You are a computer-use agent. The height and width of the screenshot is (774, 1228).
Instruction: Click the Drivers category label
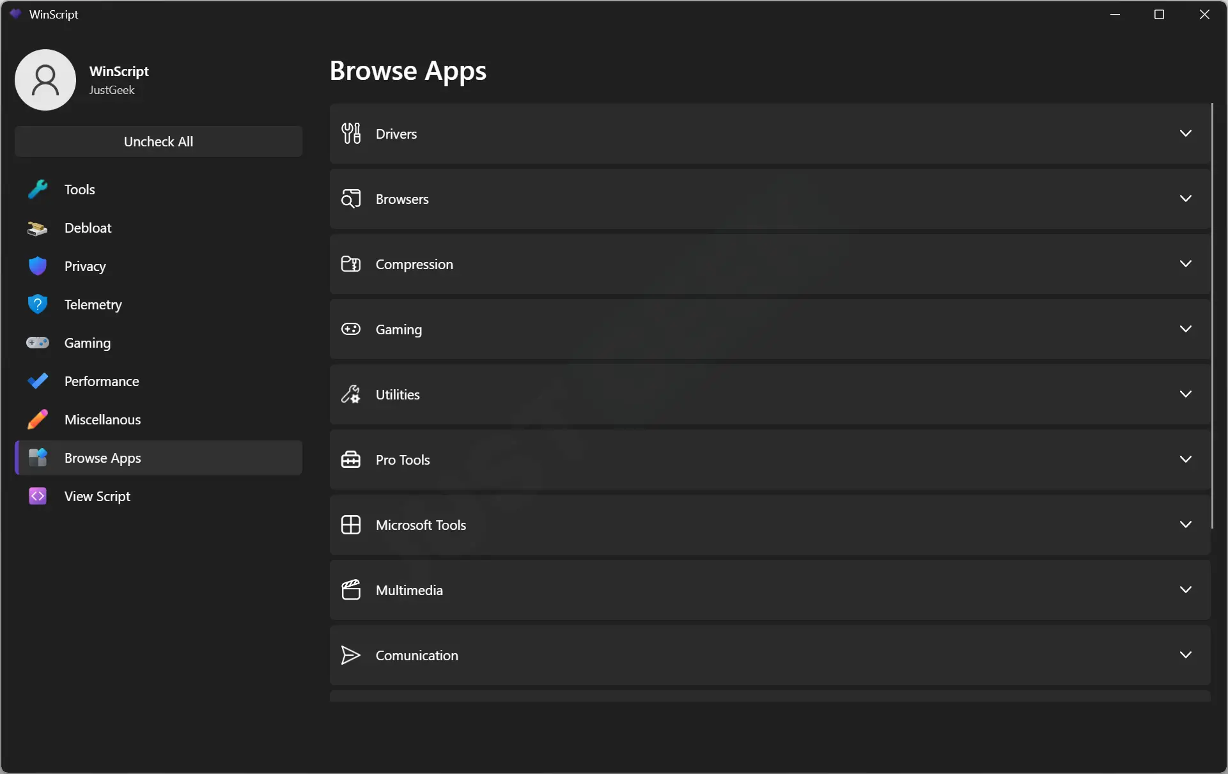396,134
